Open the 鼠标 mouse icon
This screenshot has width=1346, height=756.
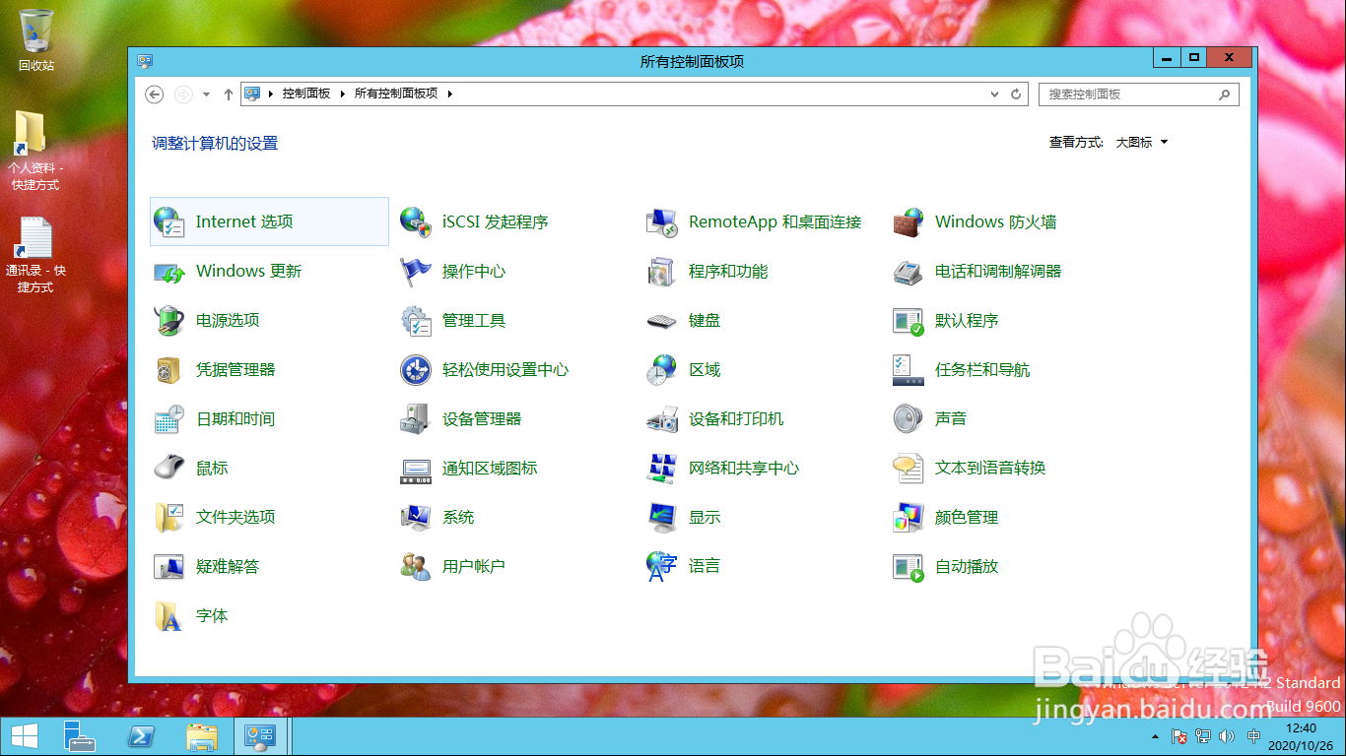pos(169,469)
